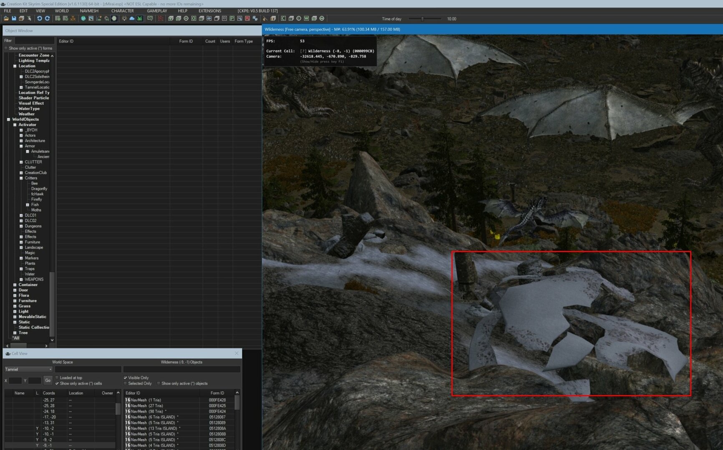
Task: Click the Y coordinate field in Cell View
Action: point(35,380)
